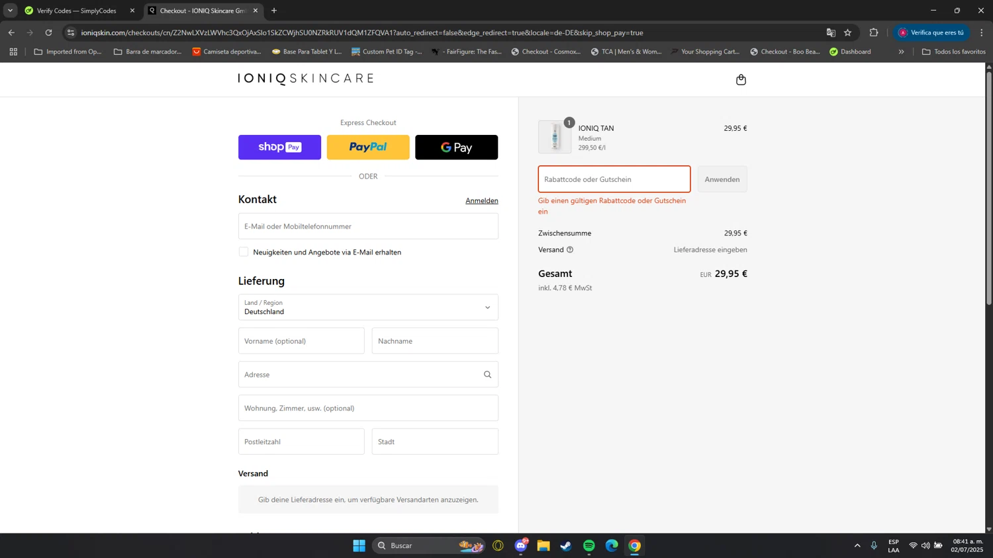This screenshot has height=558, width=993.
Task: Open the Imported from Op... bookmarks folder
Action: (x=68, y=52)
